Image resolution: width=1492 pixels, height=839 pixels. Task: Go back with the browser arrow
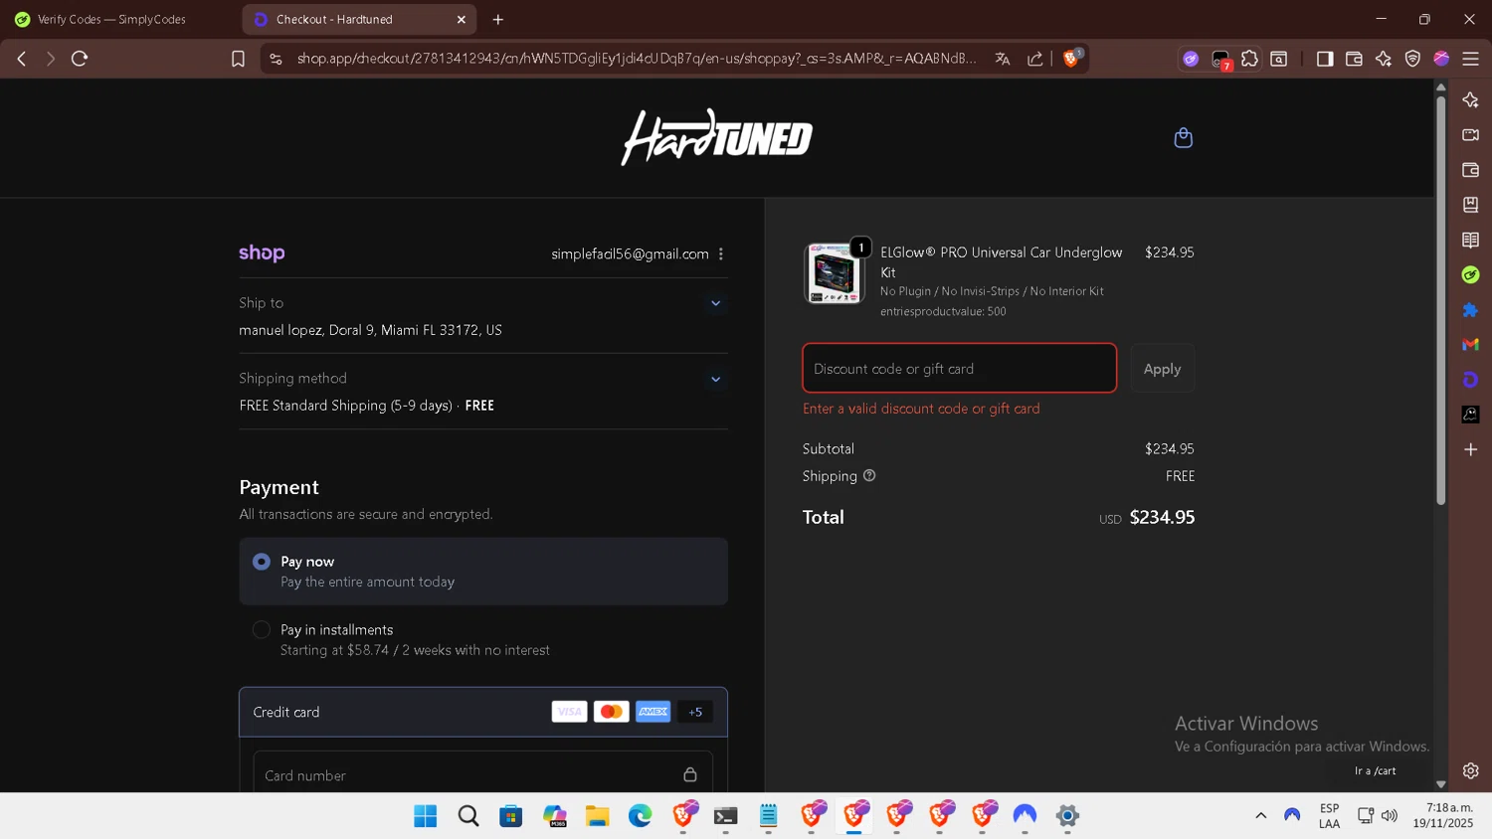point(21,59)
